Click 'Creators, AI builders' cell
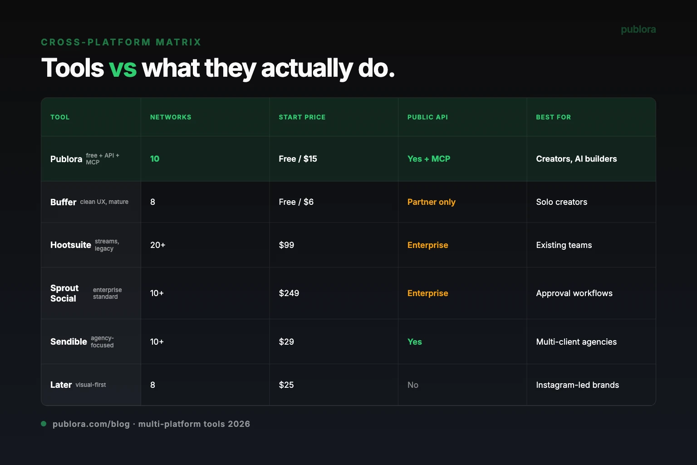Viewport: 697px width, 465px height. click(576, 159)
